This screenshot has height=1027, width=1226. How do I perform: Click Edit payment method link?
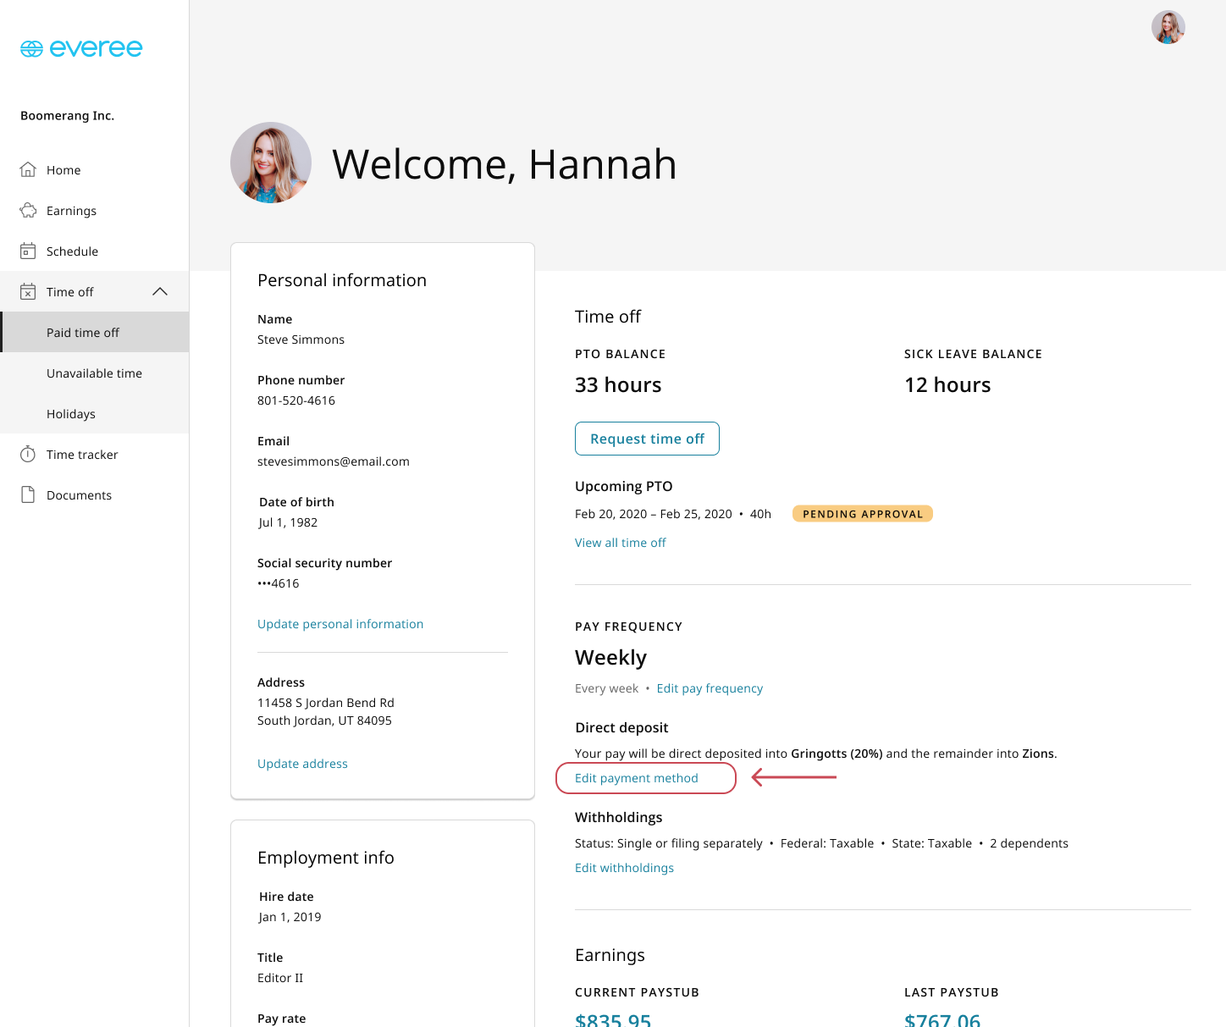pos(637,778)
